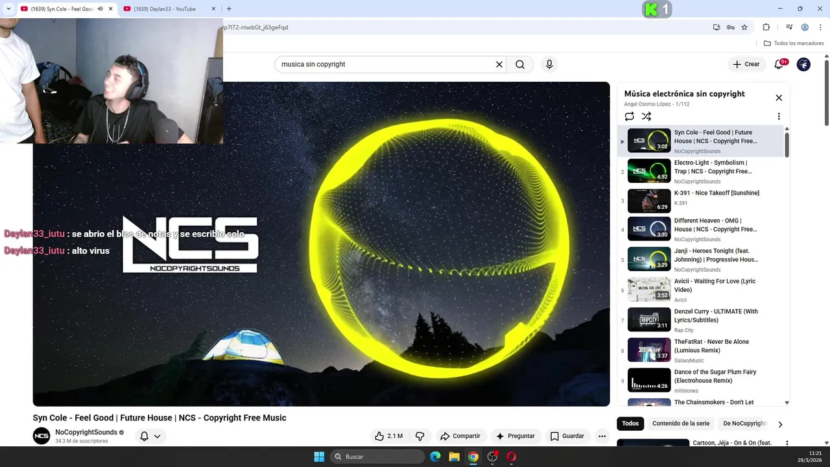Select the Contenido de la serie chip
Viewport: 830px width, 467px height.
click(681, 424)
